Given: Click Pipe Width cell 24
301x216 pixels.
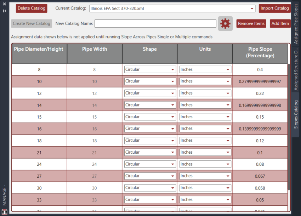Looking at the screenshot, I should [x=95, y=165].
